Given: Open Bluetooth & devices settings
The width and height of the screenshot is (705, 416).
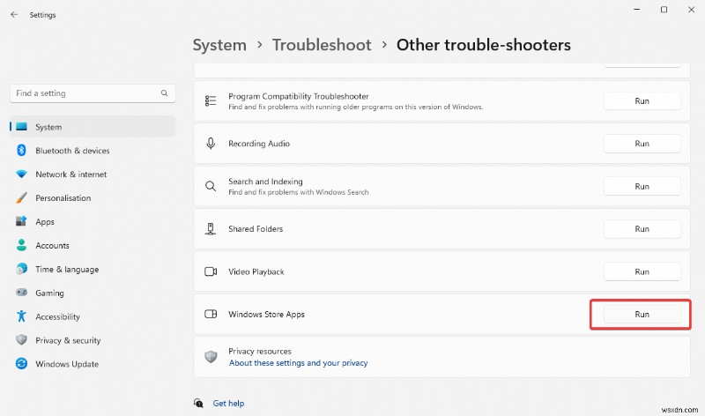Looking at the screenshot, I should click(x=72, y=151).
